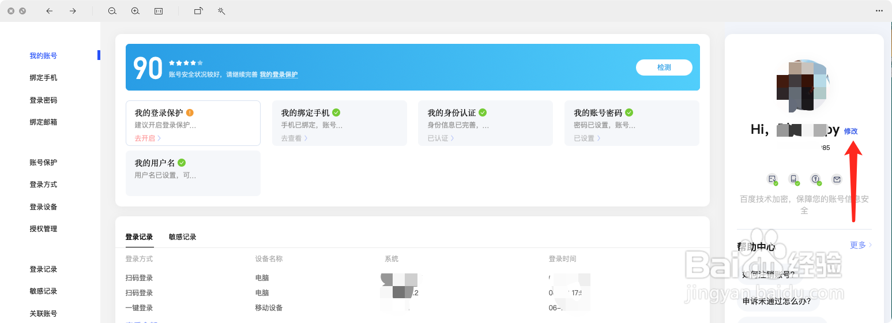Click the email binding status icon
Viewport: 892px width, 323px height.
click(837, 179)
